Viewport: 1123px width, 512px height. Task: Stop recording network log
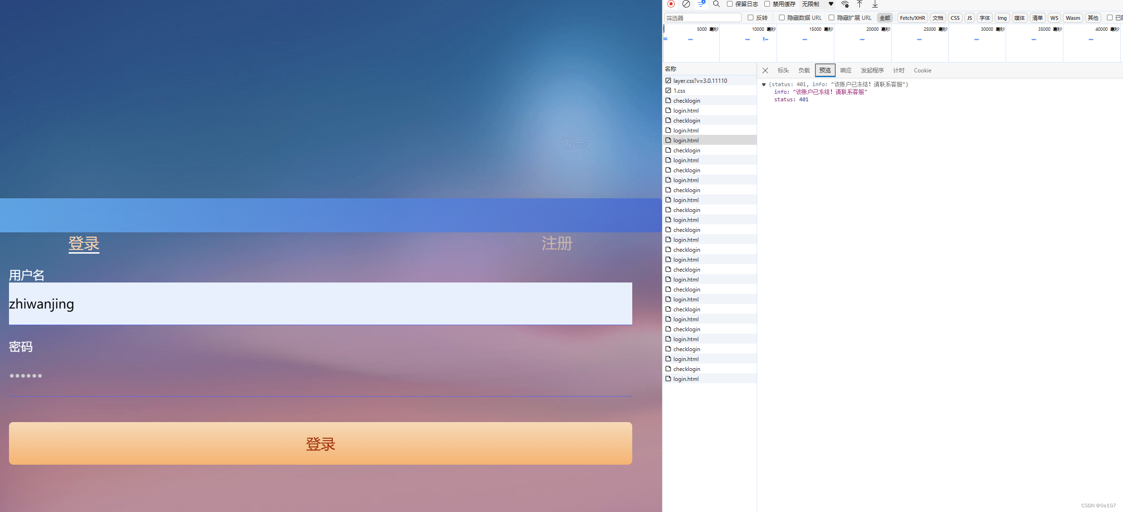[671, 4]
